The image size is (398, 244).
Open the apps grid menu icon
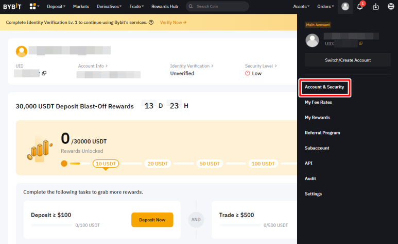(x=33, y=6)
